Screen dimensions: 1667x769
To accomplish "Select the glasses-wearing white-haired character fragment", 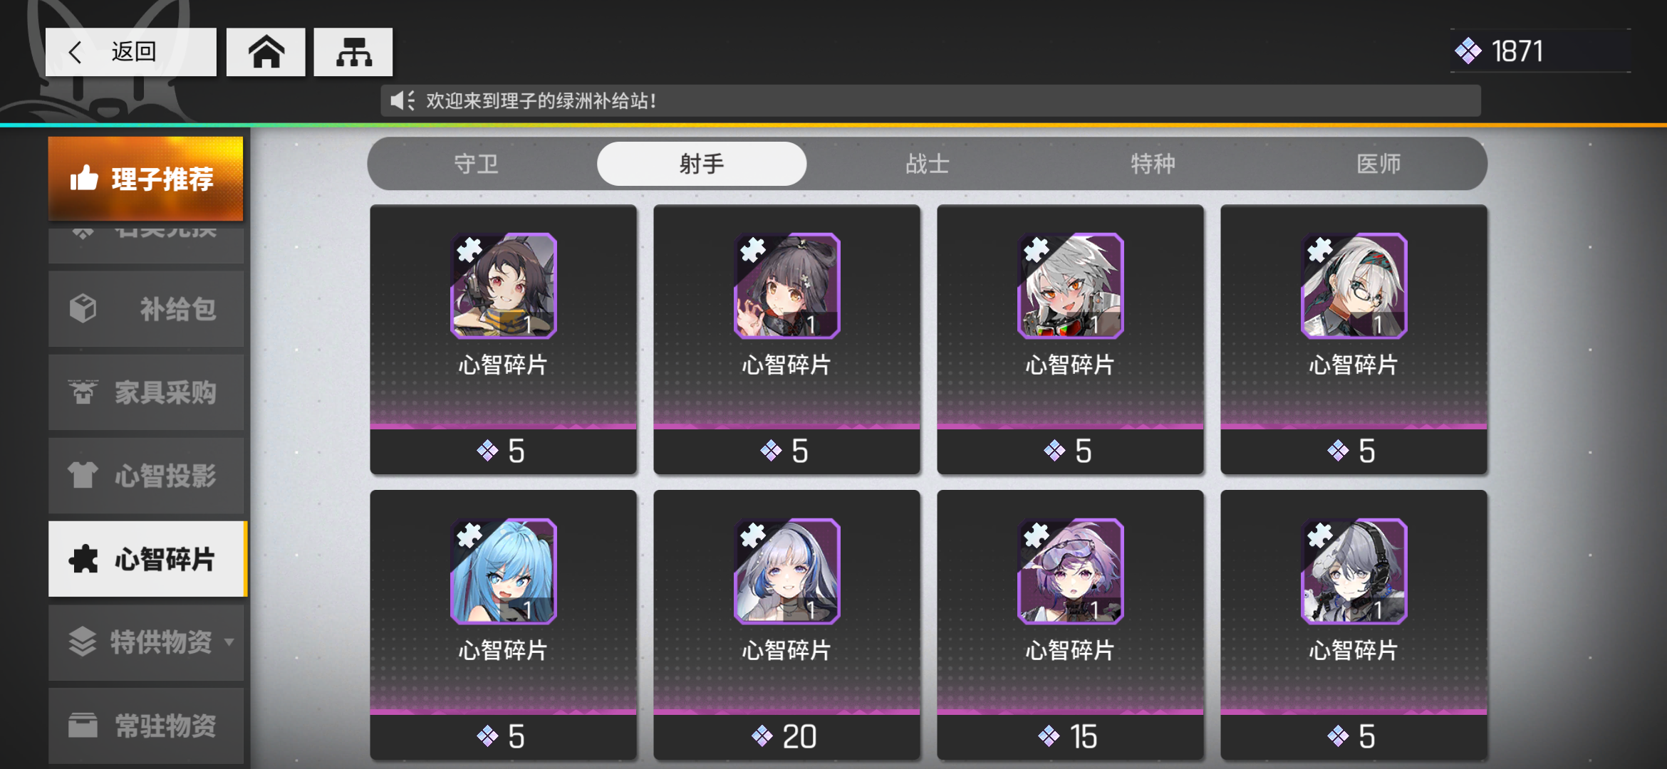I will click(x=1354, y=286).
